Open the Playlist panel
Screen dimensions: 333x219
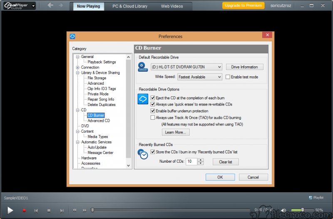pos(316,197)
